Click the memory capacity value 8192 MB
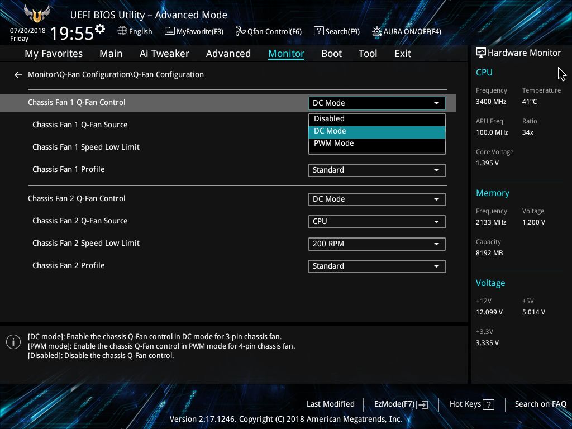 click(489, 253)
